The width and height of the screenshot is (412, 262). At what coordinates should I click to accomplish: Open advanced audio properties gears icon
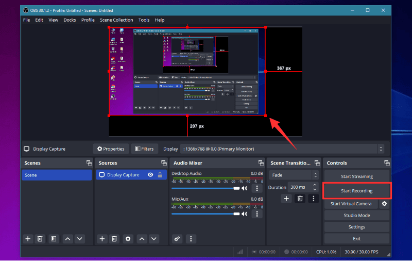[x=177, y=239]
